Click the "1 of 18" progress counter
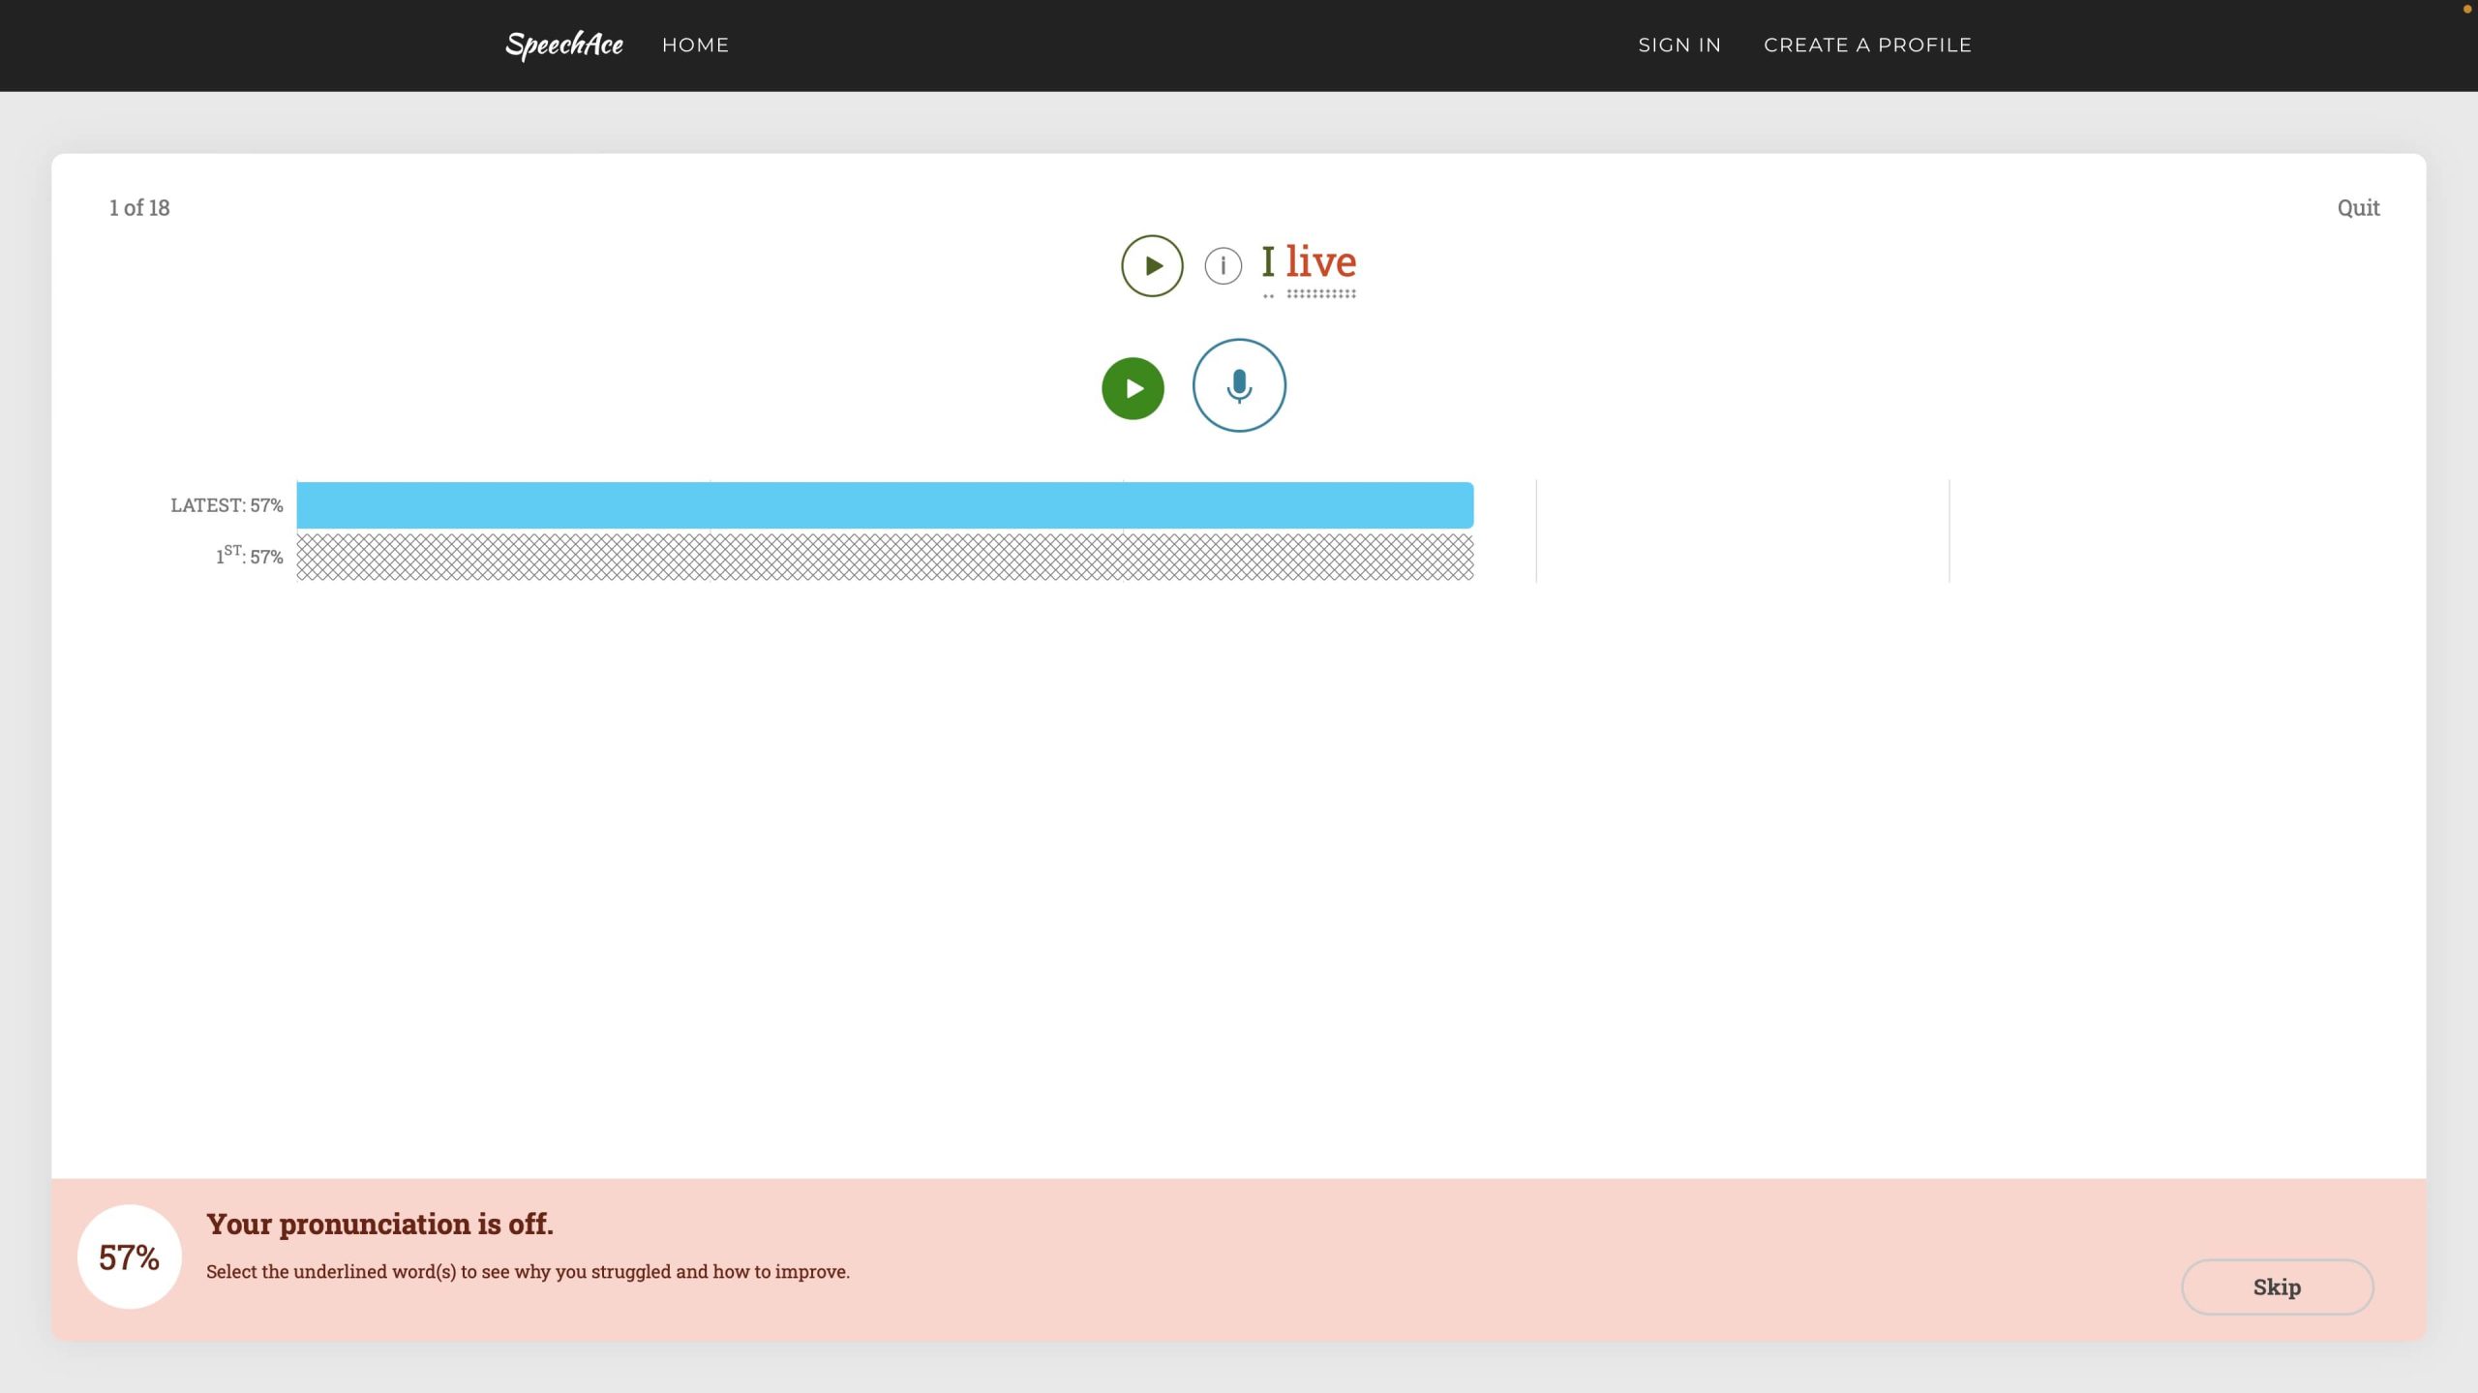The image size is (2478, 1393). (139, 207)
